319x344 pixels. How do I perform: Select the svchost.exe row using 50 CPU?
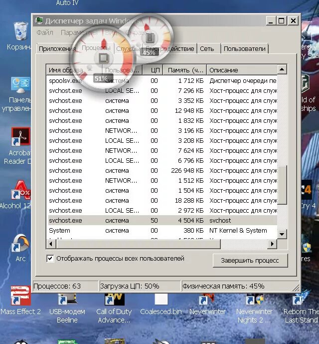pyautogui.click(x=161, y=220)
